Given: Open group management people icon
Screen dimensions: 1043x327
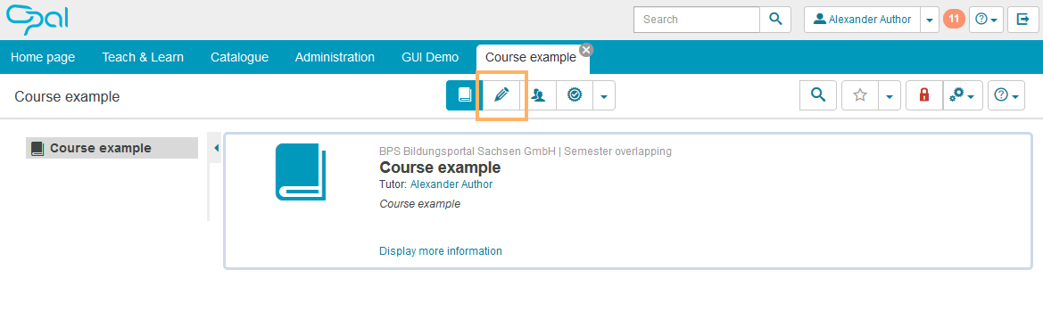Looking at the screenshot, I should pos(538,95).
